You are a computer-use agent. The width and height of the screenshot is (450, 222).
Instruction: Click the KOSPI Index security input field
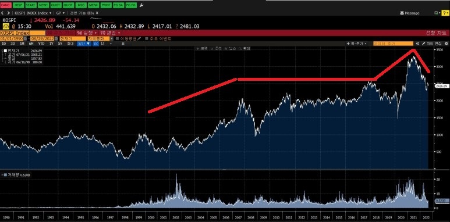coord(22,33)
